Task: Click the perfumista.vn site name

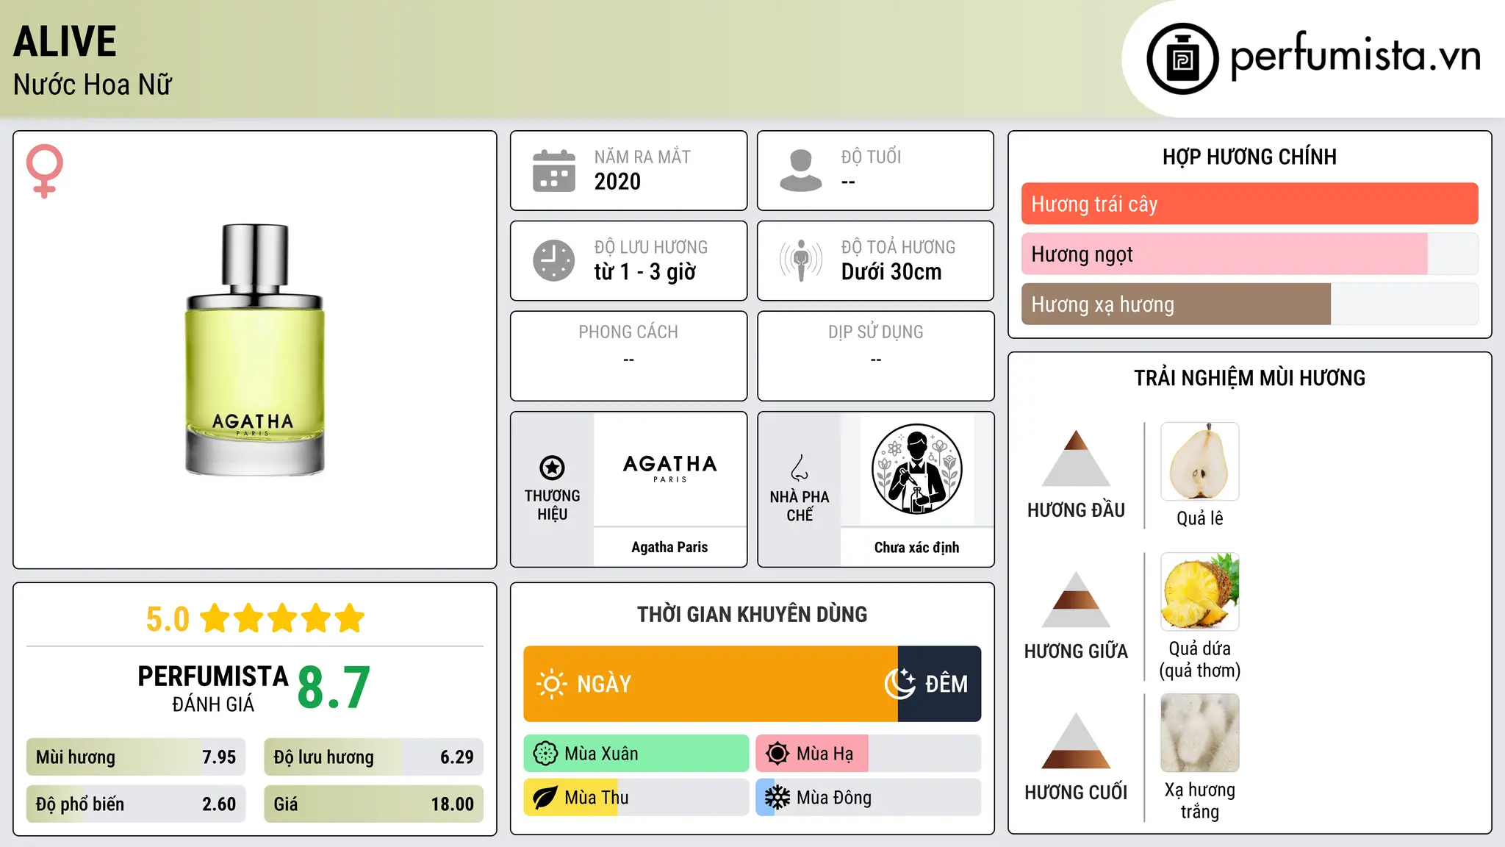Action: 1355,56
